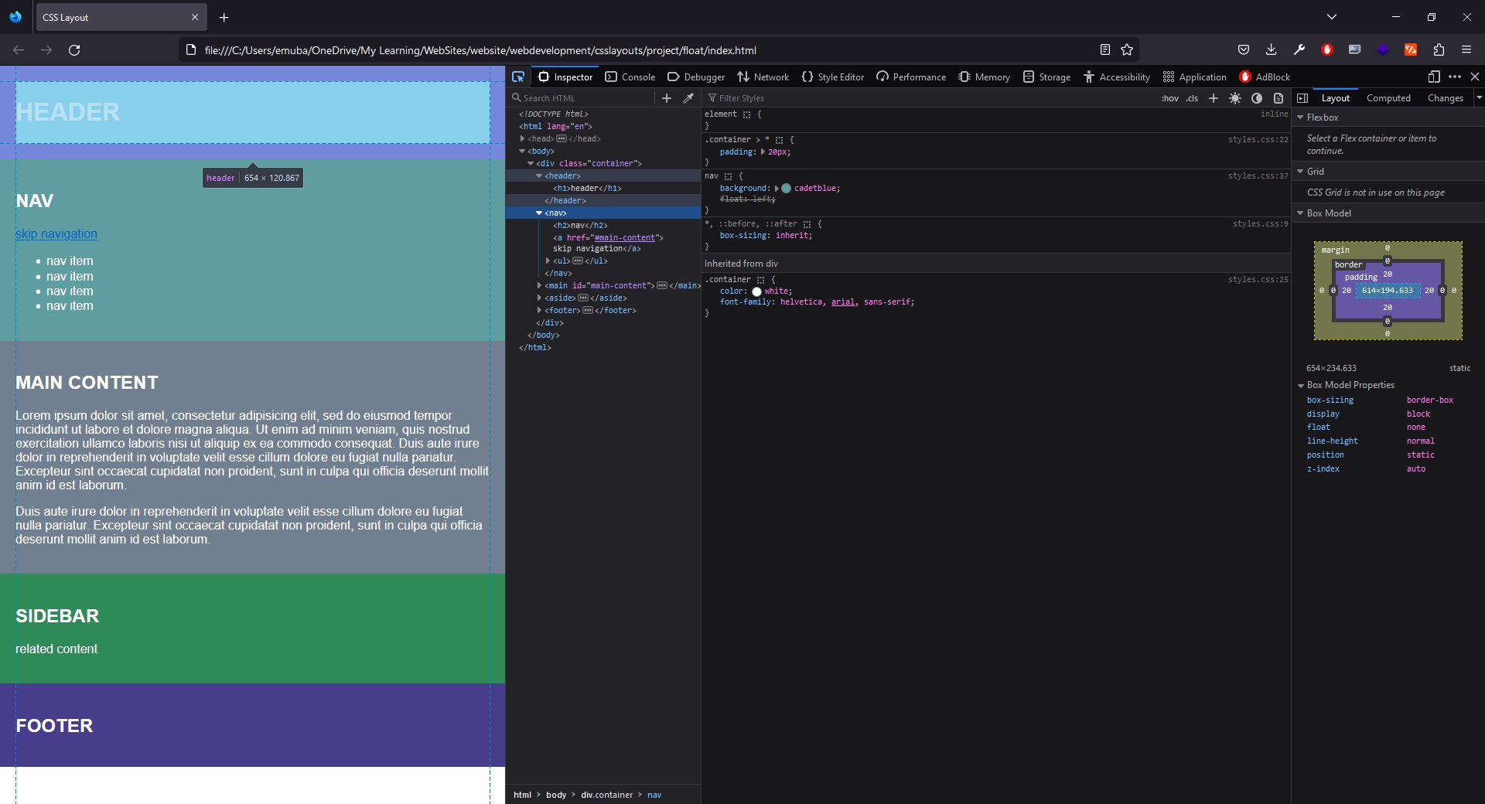Toggle Responsive Design Mode

pos(1434,77)
